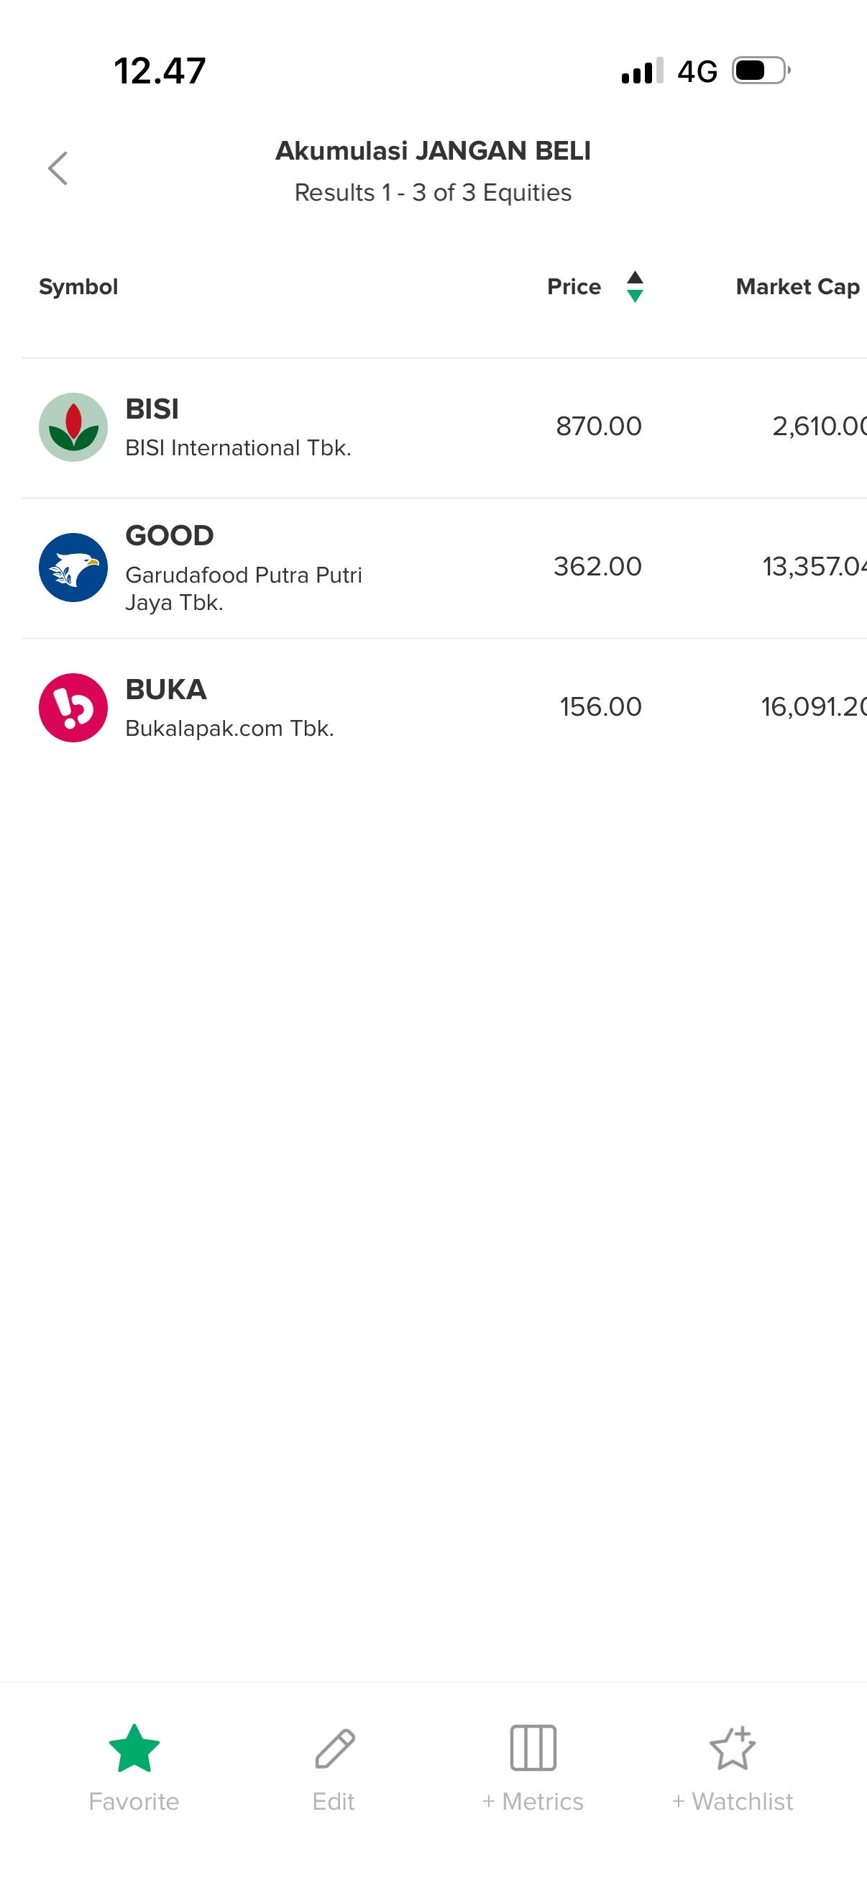Tap the back arrow chevron

coord(58,168)
